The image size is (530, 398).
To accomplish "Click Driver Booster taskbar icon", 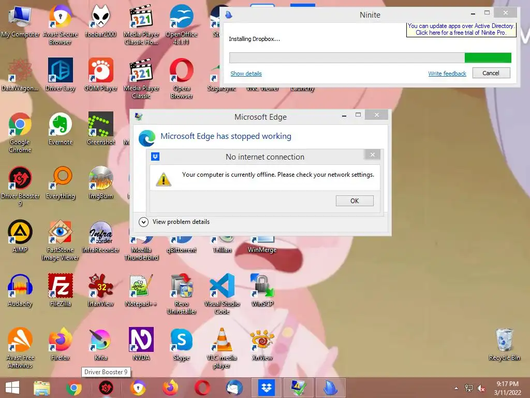I will pyautogui.click(x=106, y=388).
